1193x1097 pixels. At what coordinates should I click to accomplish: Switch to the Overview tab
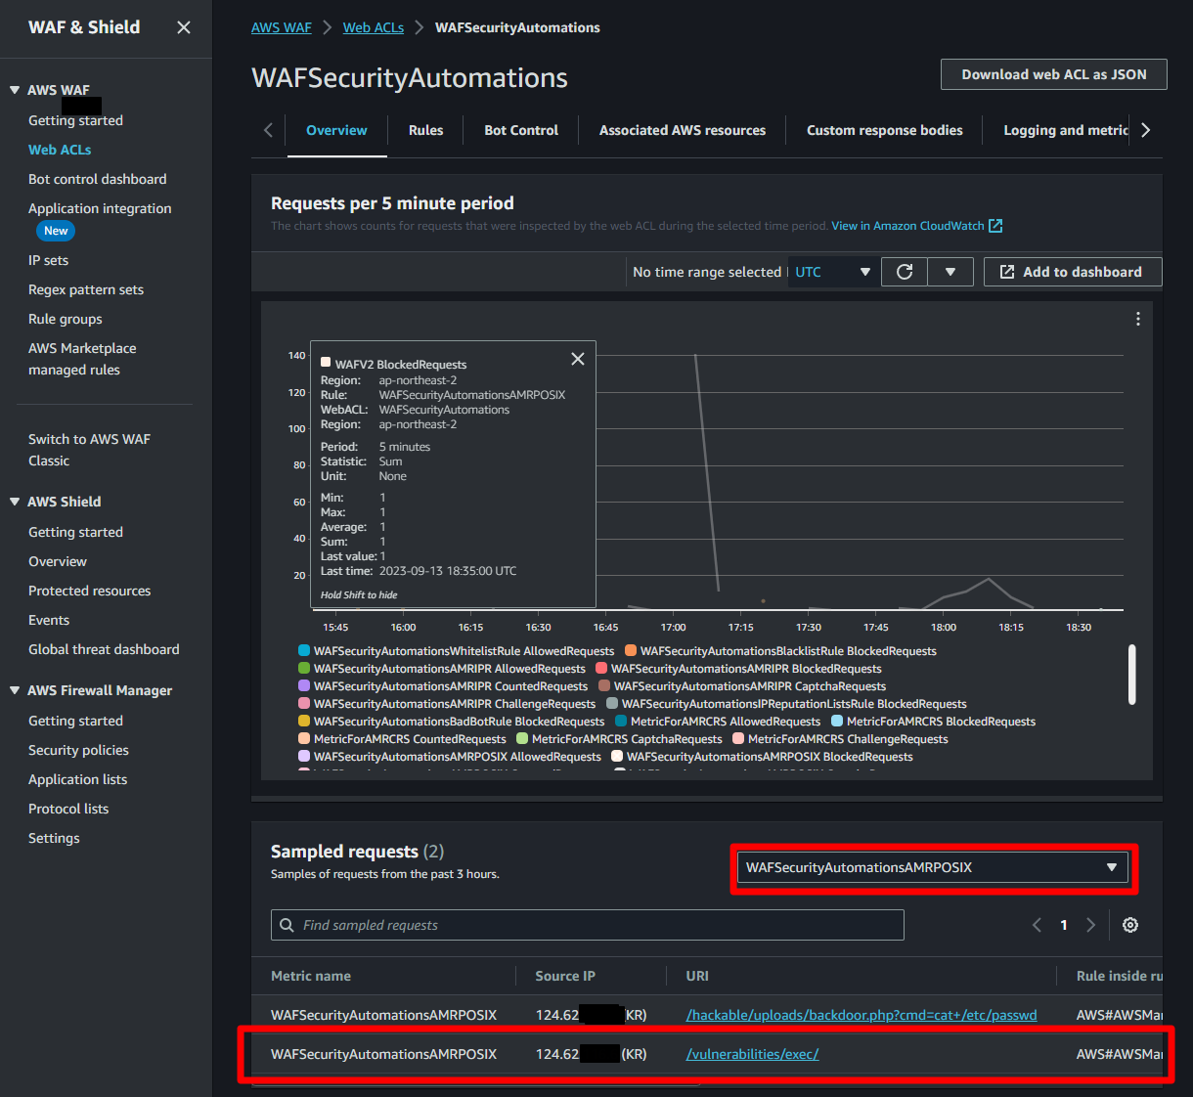(336, 130)
